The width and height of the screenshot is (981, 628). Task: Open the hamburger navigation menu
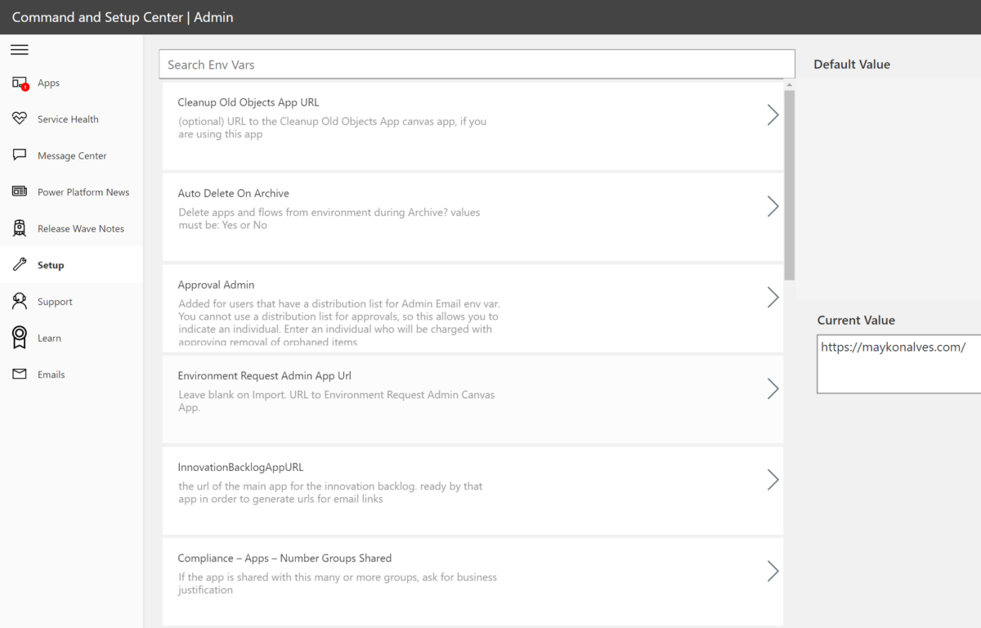[19, 50]
